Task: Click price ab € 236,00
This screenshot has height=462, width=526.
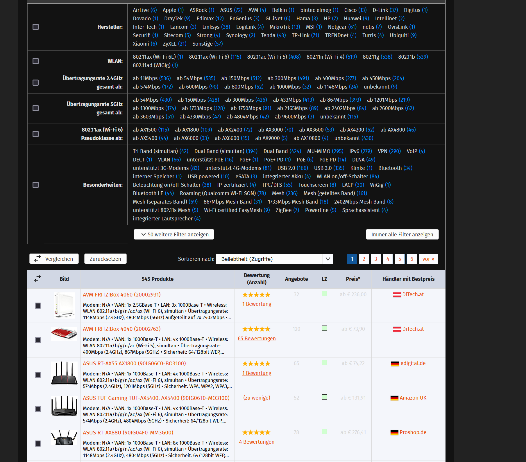Action: (x=353, y=294)
